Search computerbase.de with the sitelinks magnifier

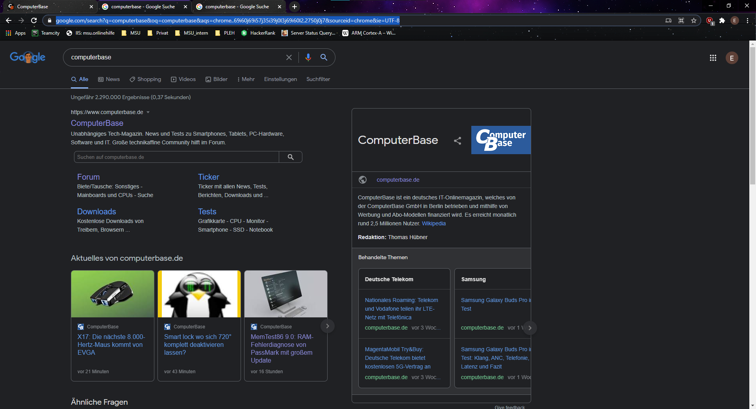(x=291, y=157)
